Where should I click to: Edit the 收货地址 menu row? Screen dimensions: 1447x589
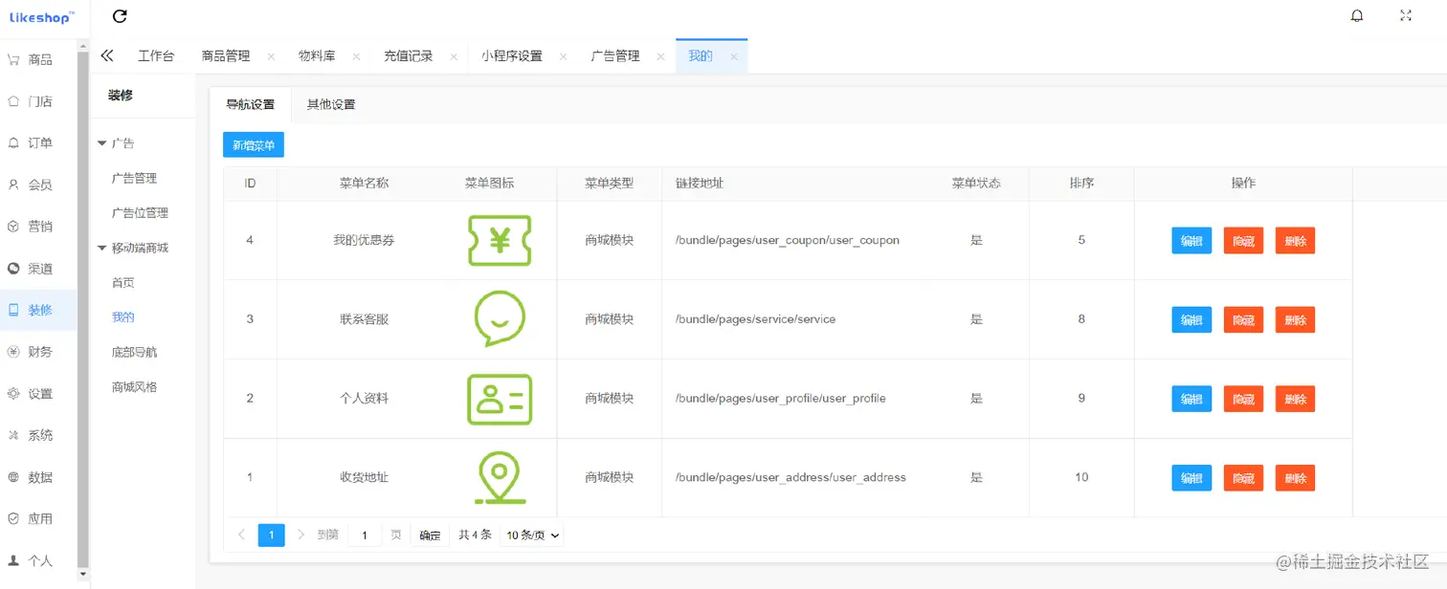point(1191,478)
